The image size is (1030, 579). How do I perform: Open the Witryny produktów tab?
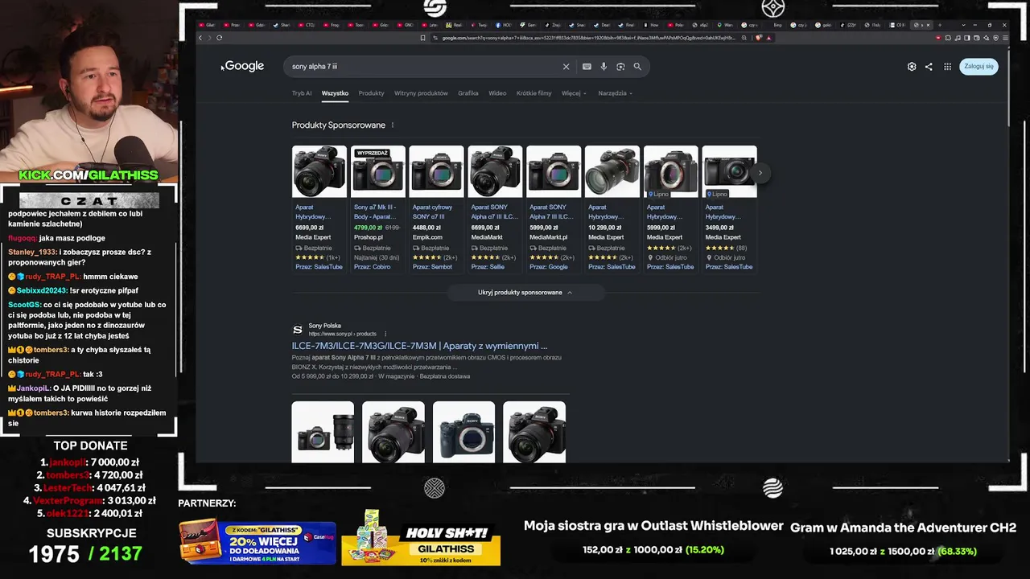[x=421, y=93]
